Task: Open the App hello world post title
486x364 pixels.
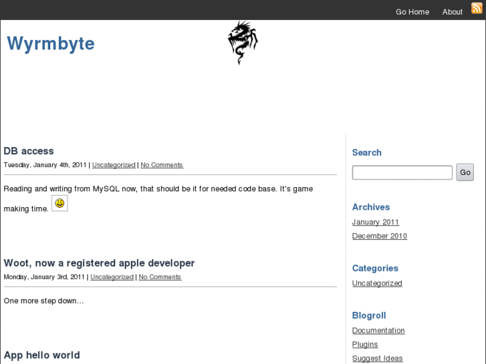Action: coord(42,355)
